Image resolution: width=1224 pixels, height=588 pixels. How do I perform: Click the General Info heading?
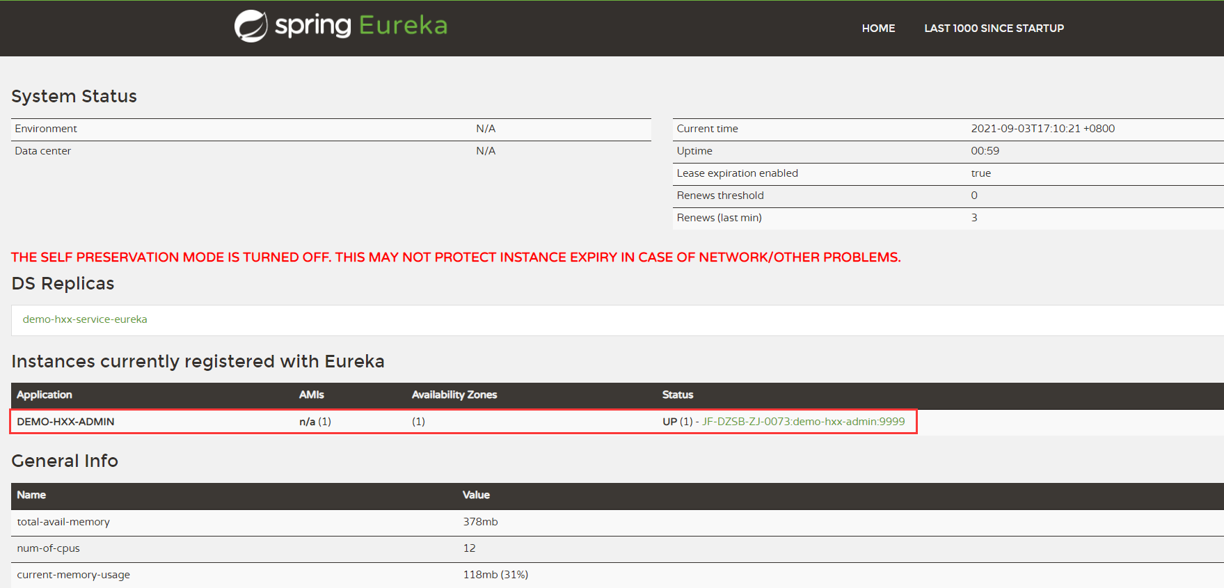point(65,461)
